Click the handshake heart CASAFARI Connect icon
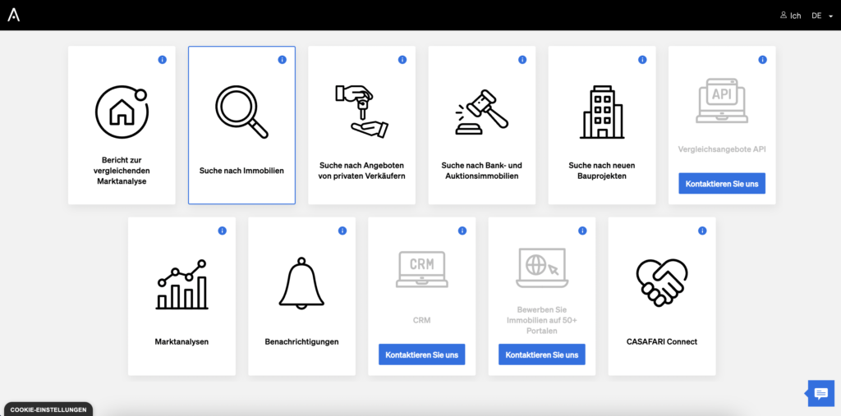This screenshot has width=841, height=416. [x=662, y=283]
